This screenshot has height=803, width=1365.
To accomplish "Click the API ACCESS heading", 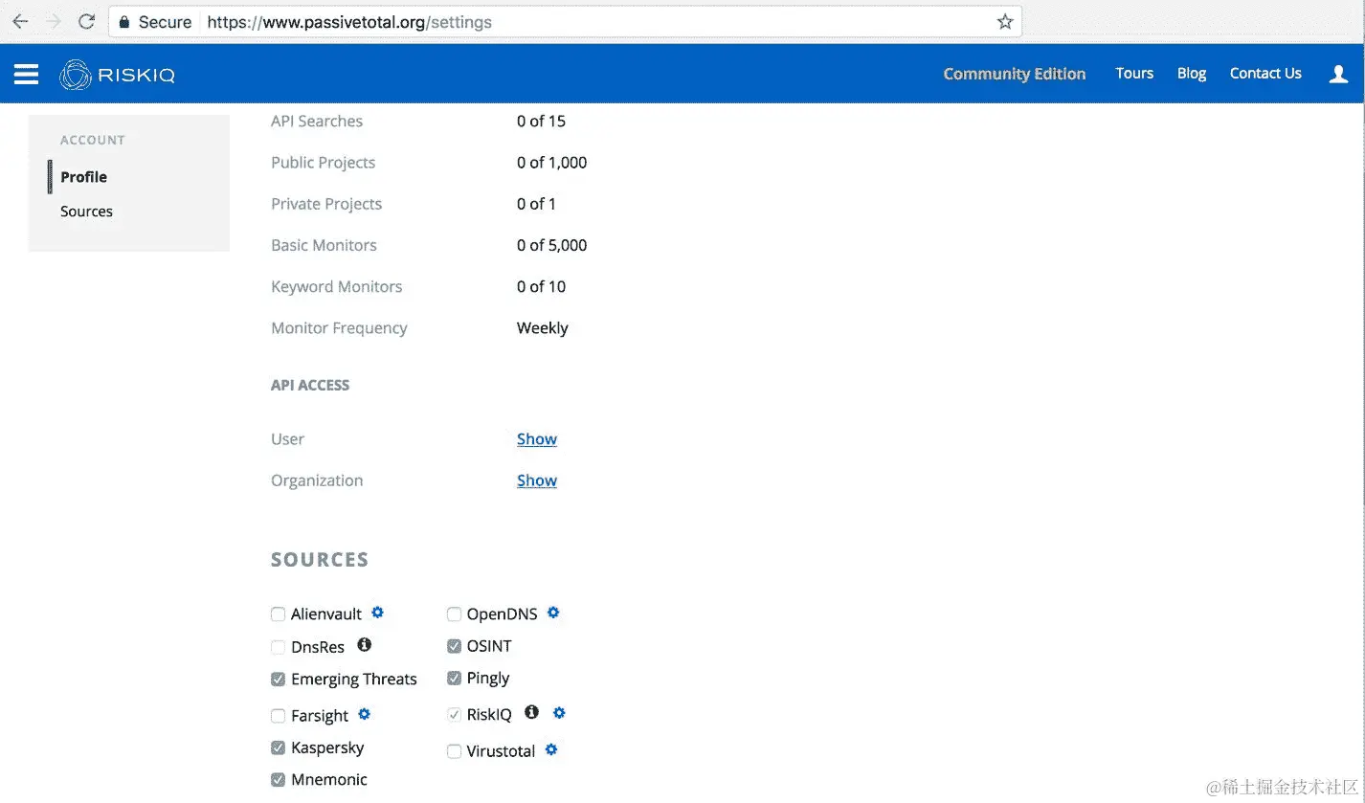I will 310,385.
